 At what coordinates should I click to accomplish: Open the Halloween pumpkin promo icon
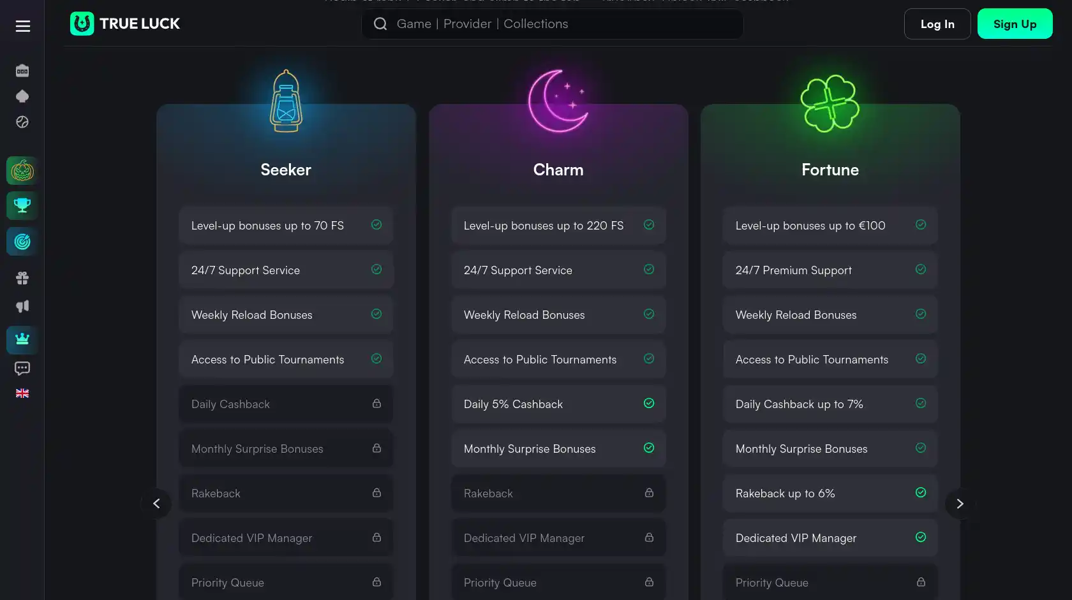click(x=22, y=171)
